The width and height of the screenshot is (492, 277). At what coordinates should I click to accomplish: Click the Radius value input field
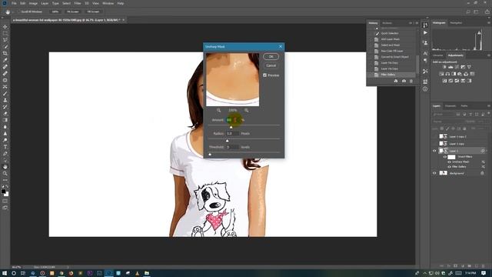click(x=232, y=133)
